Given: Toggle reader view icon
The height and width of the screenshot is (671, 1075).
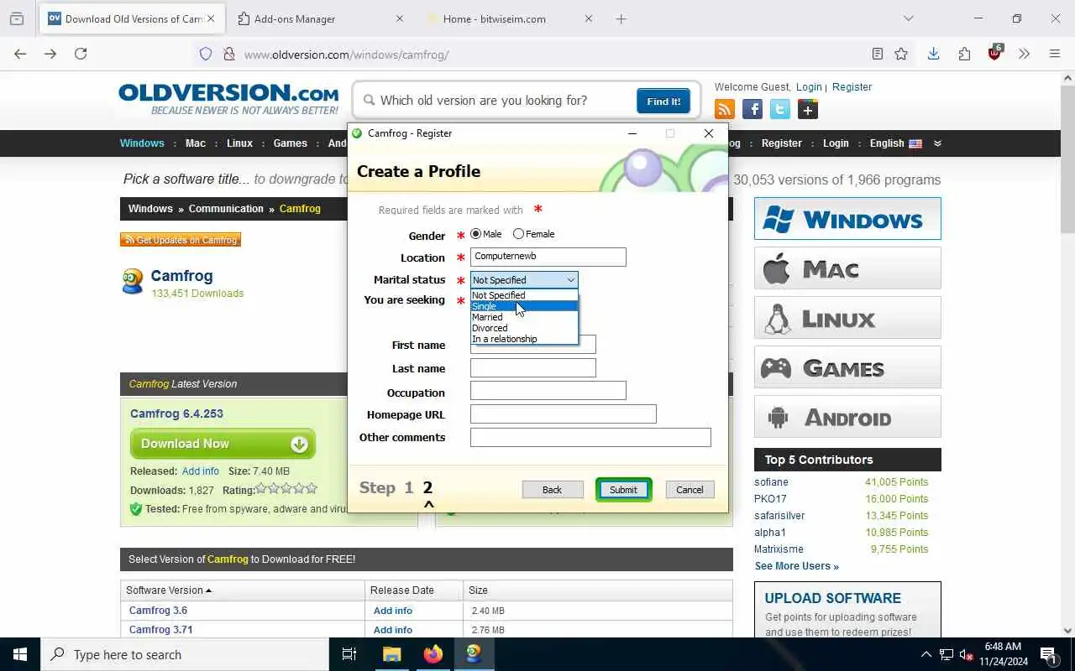Looking at the screenshot, I should tap(878, 54).
